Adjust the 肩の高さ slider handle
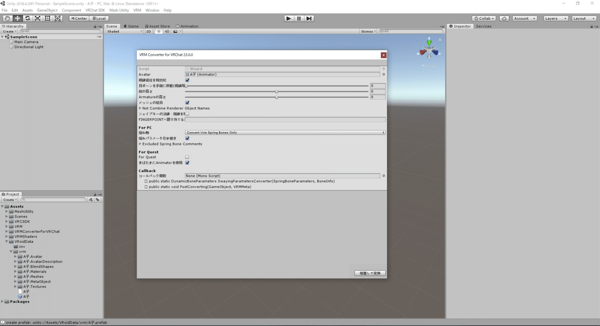The width and height of the screenshot is (600, 326). coord(276,91)
